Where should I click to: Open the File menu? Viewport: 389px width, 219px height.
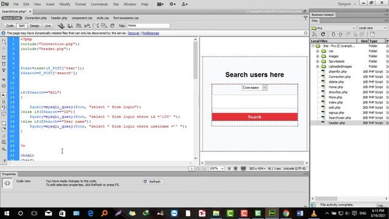[16, 4]
